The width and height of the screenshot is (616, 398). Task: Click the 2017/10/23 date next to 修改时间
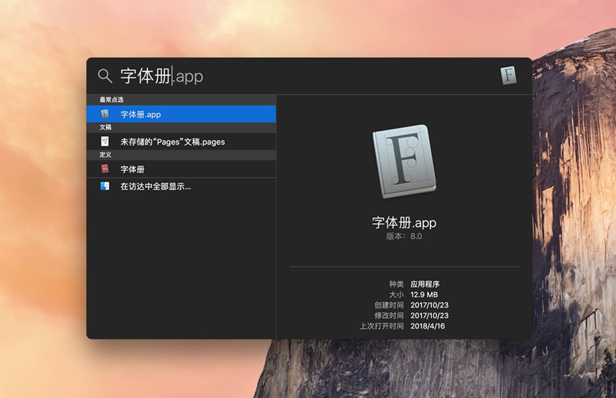tap(429, 316)
